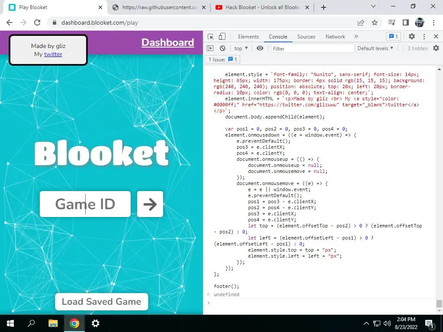This screenshot has height=332, width=443.
Task: Open the tab search chevron
Action: pyautogui.click(x=373, y=6)
